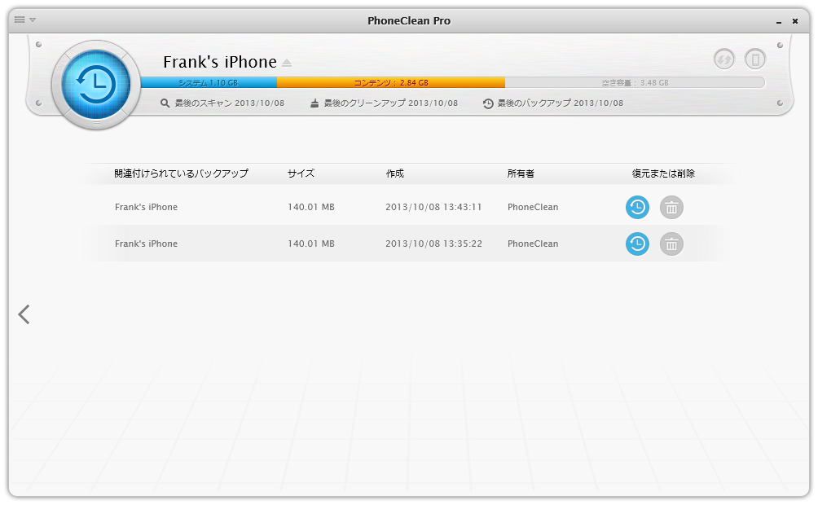Click 最後のバックアップ 2013/10/08 text
The image size is (818, 505).
pyautogui.click(x=561, y=103)
